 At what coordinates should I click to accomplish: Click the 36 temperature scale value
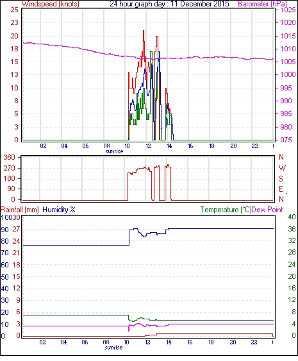click(292, 229)
